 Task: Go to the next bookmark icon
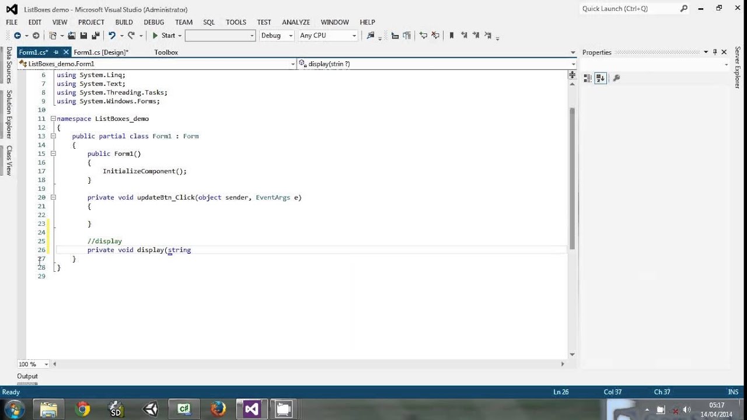pos(476,36)
